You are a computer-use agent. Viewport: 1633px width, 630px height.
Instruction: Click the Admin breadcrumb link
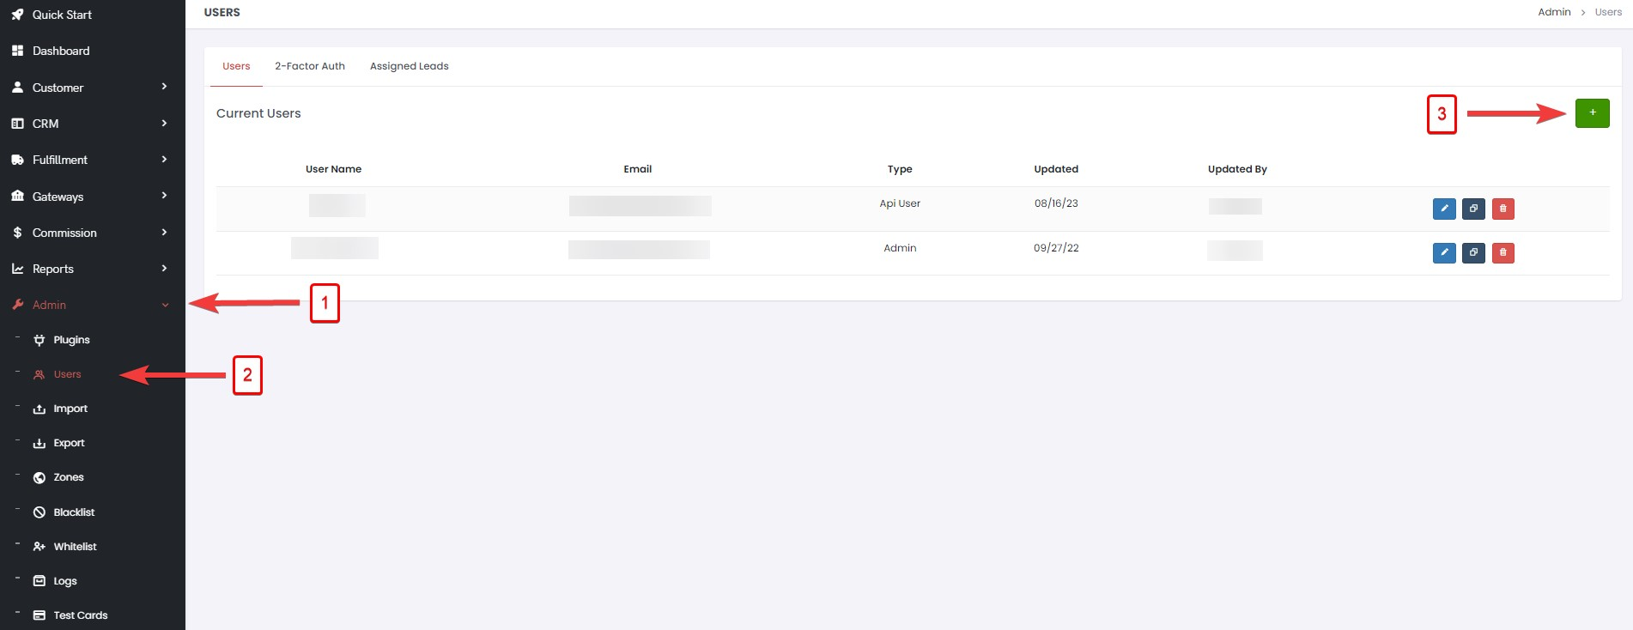[x=1554, y=12]
